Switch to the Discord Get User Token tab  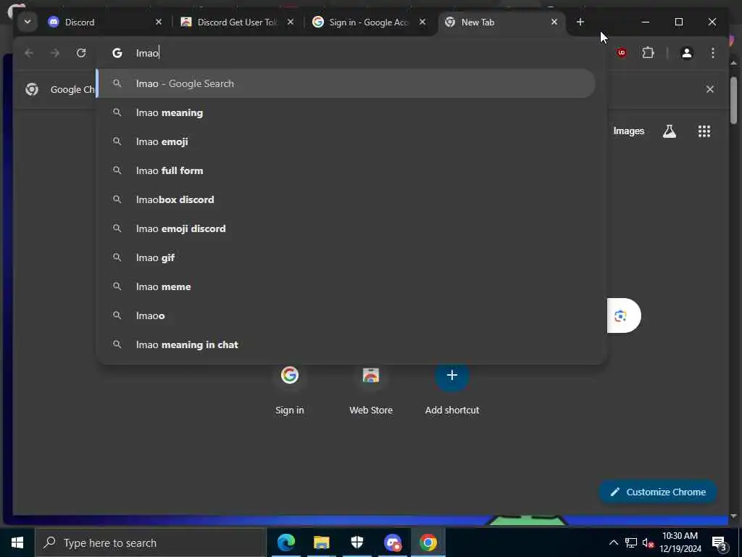click(x=237, y=22)
